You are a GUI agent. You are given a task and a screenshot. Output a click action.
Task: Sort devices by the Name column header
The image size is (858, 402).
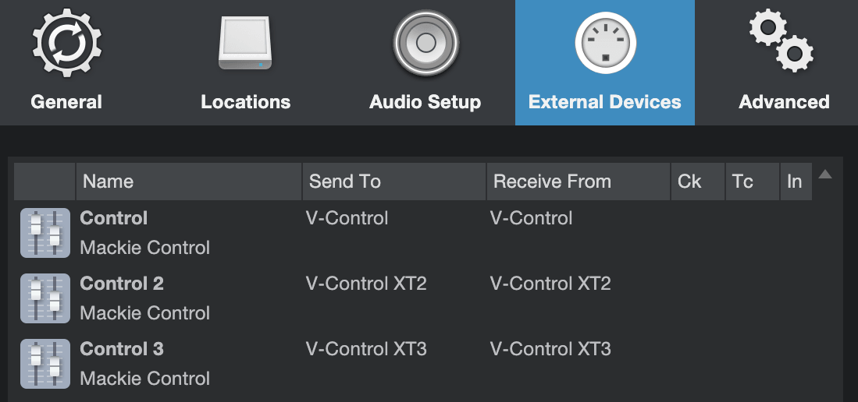[x=188, y=182]
